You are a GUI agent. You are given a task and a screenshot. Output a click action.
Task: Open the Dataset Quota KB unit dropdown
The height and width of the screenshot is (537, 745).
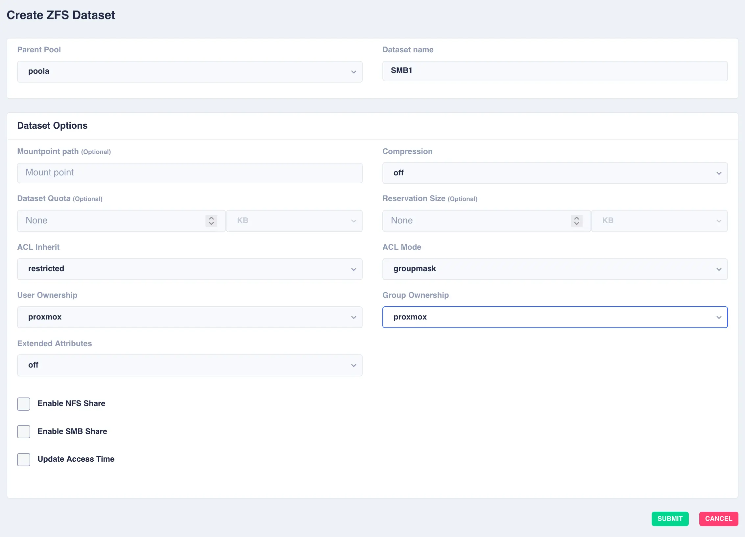pyautogui.click(x=294, y=220)
